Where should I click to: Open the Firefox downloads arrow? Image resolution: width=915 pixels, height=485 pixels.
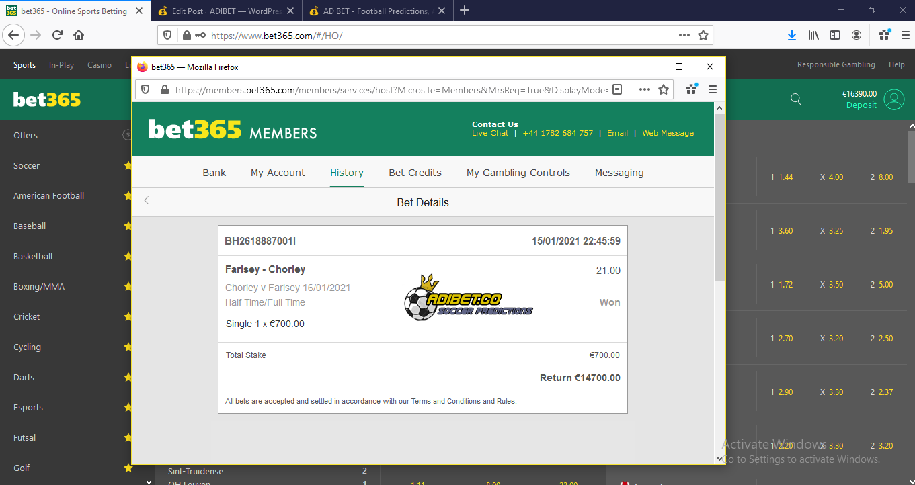click(x=792, y=35)
